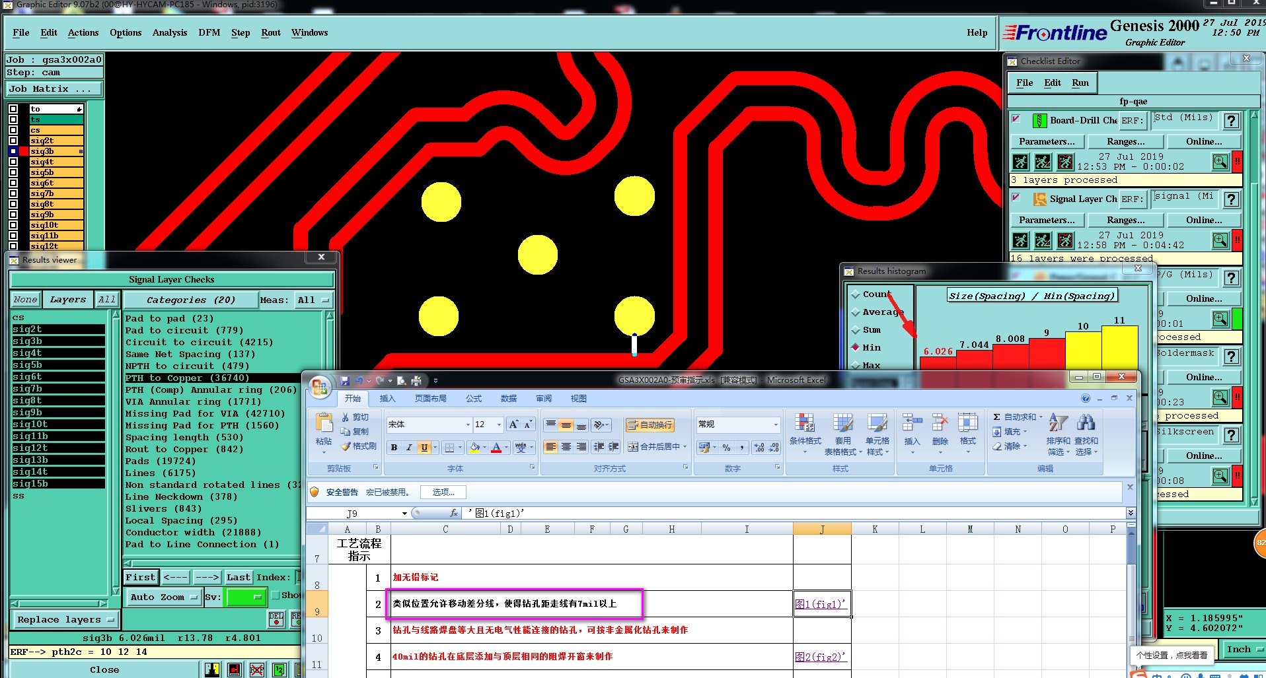Image resolution: width=1266 pixels, height=678 pixels.
Task: Apply bold formatting in Excel
Action: [394, 448]
